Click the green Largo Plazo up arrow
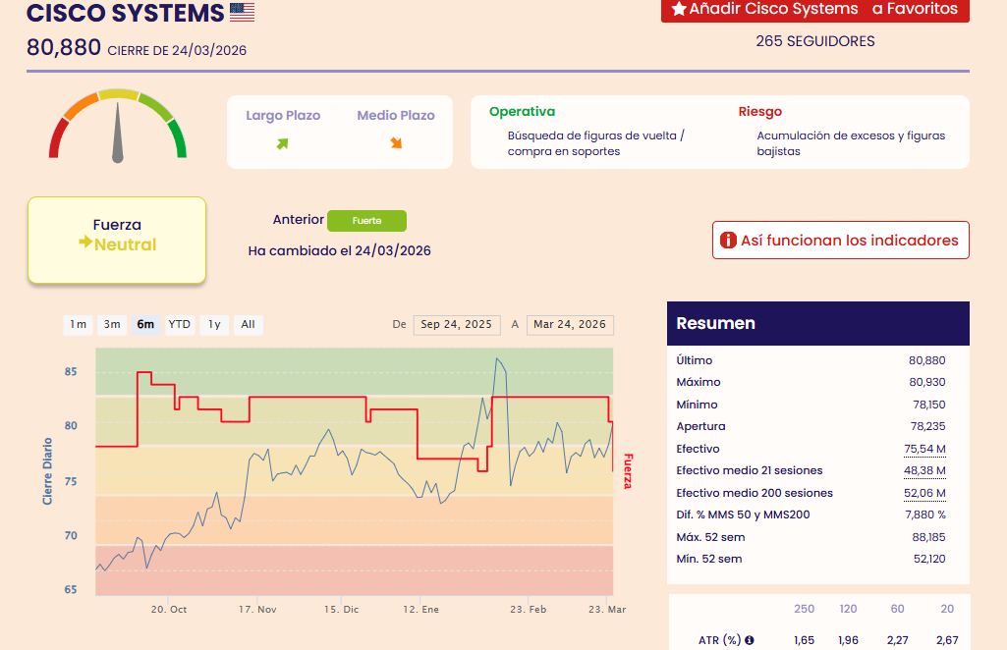This screenshot has height=650, width=1007. (282, 143)
